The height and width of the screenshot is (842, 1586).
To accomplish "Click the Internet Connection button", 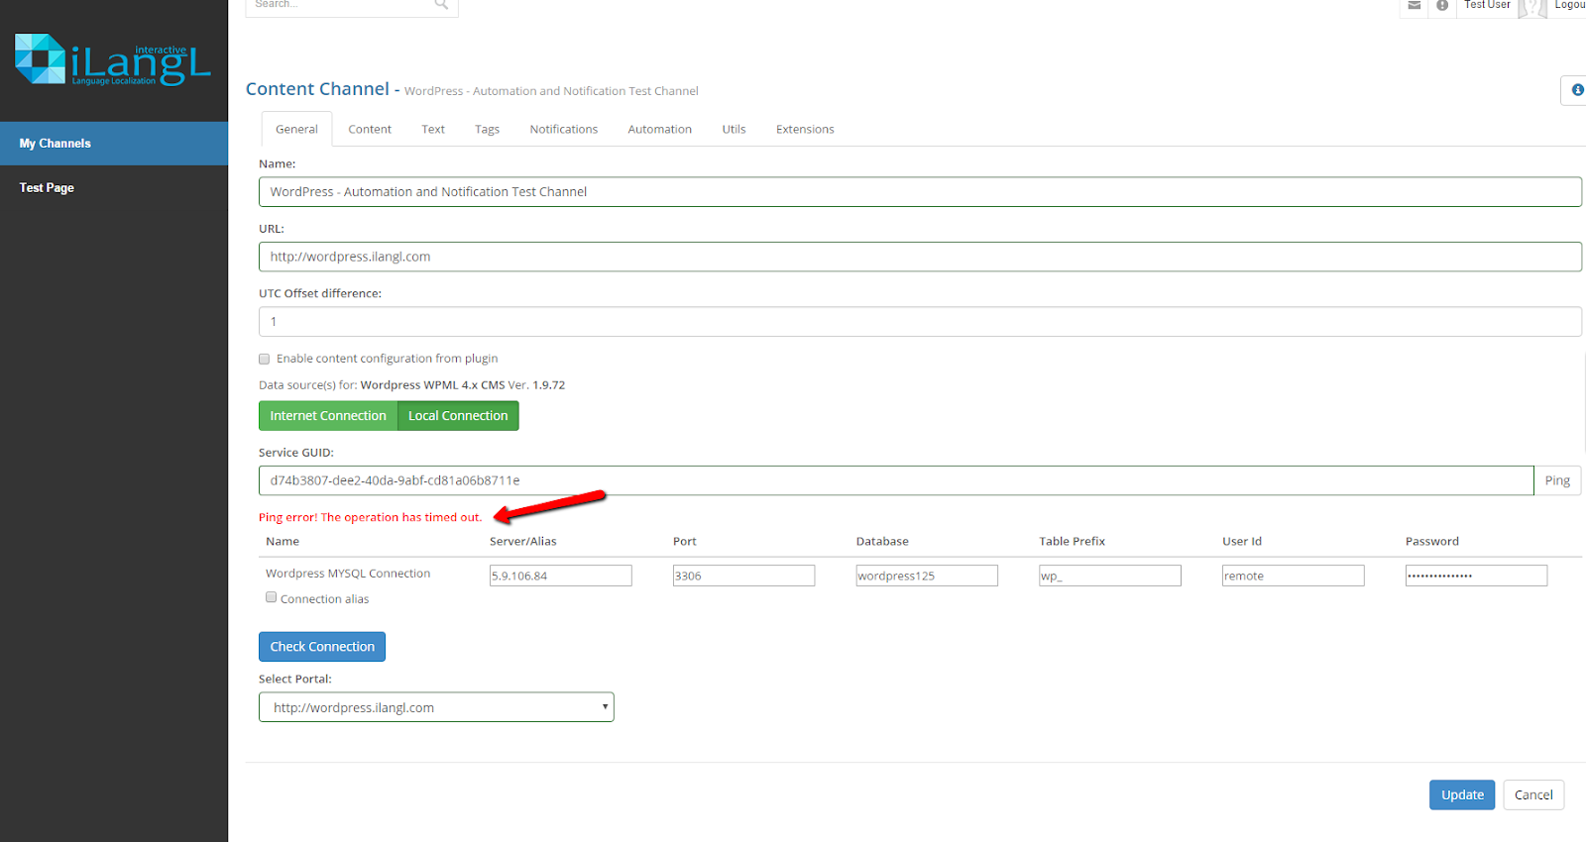I will tap(328, 416).
